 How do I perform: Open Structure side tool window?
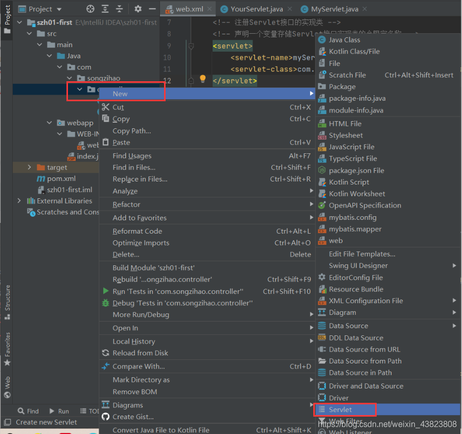click(7, 302)
